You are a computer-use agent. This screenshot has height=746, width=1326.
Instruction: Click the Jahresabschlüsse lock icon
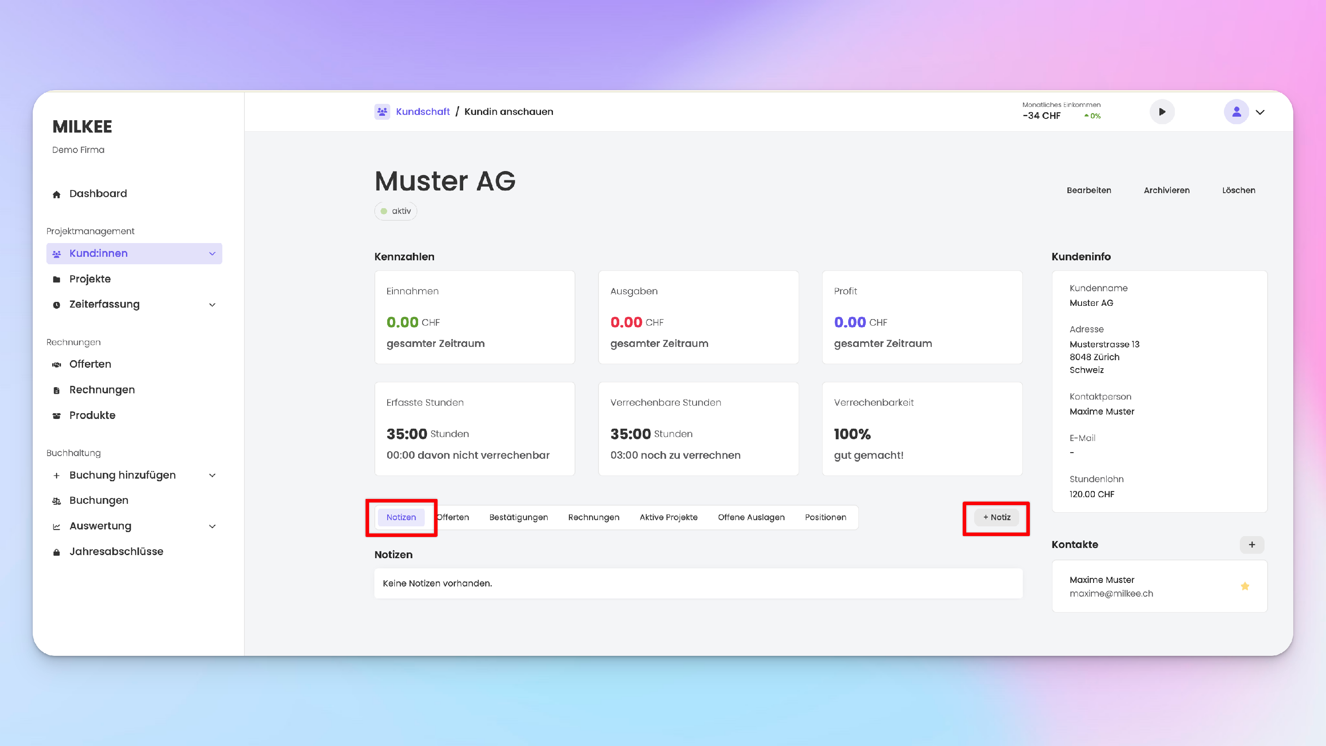pyautogui.click(x=57, y=552)
